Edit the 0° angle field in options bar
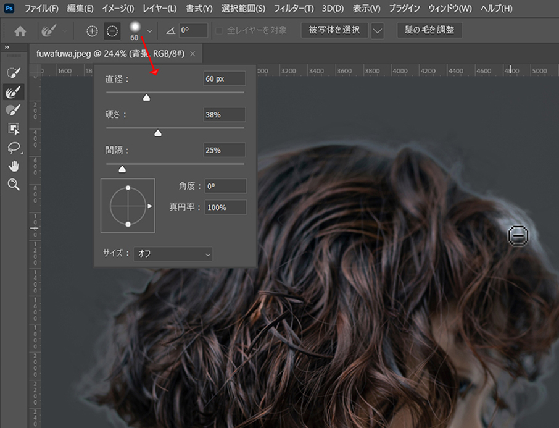This screenshot has width=559, height=428. 193,30
